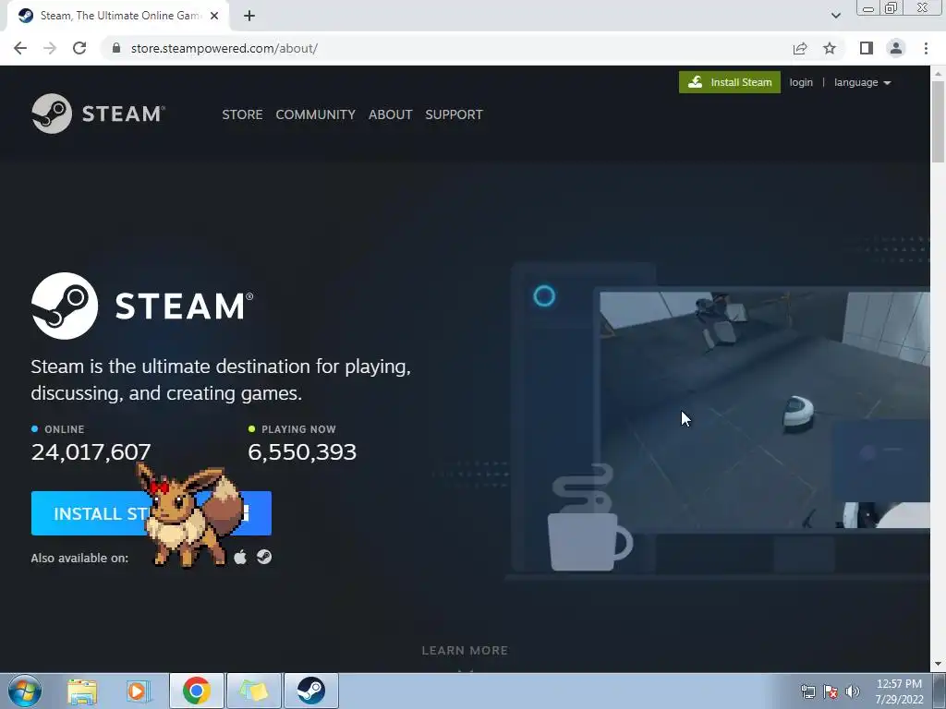Click the share this page icon
Viewport: 946px width, 709px height.
[x=800, y=48]
